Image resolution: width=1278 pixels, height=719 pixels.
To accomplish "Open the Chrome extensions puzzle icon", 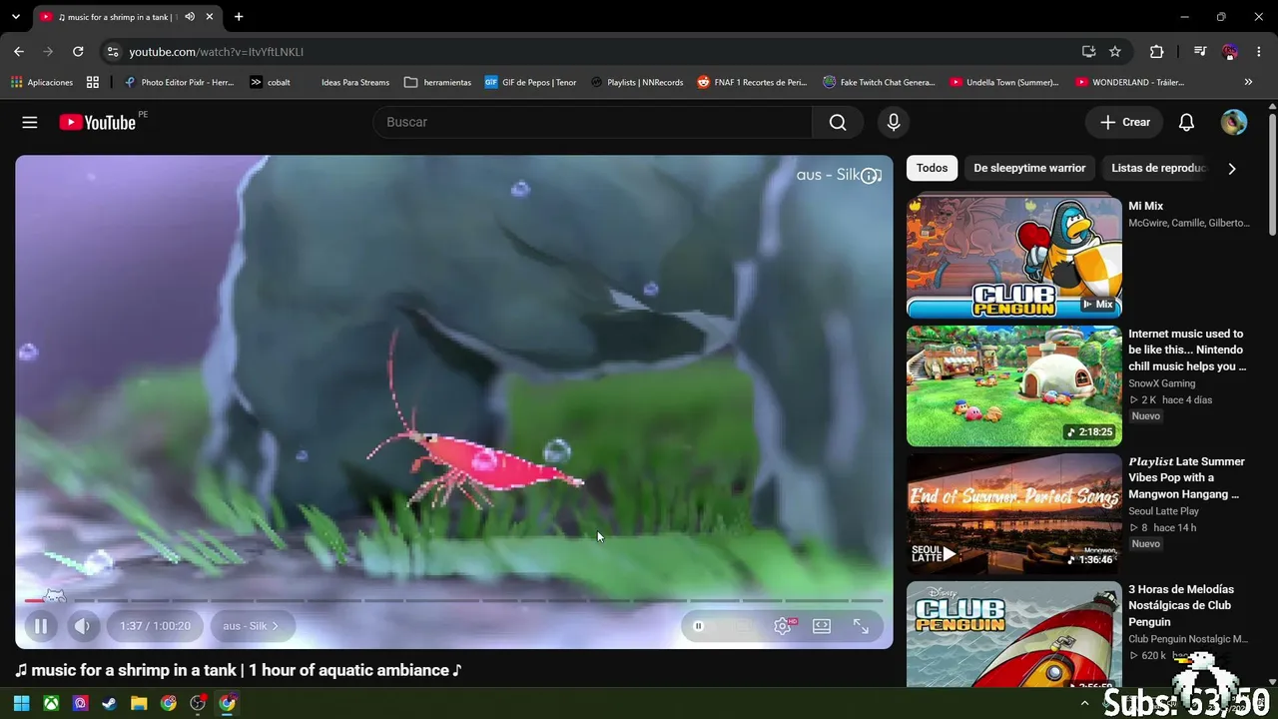I will (x=1157, y=52).
